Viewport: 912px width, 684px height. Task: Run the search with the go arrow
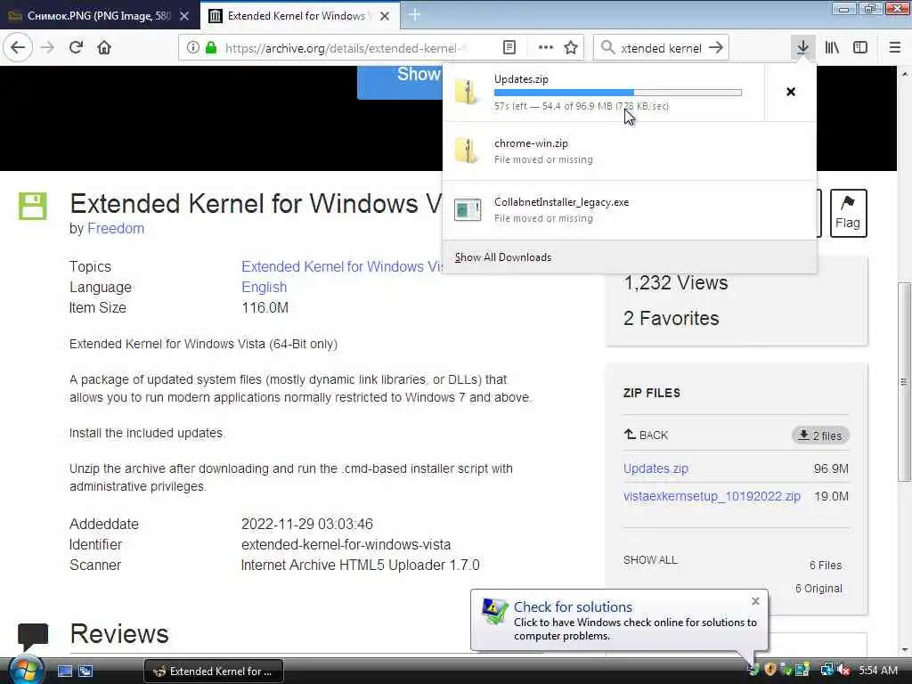pos(717,48)
